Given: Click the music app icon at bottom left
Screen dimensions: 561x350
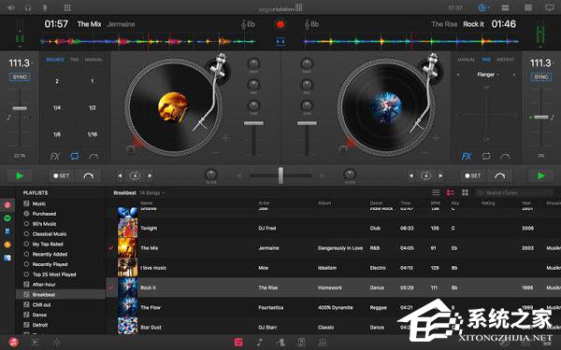Looking at the screenshot, I should (14, 343).
